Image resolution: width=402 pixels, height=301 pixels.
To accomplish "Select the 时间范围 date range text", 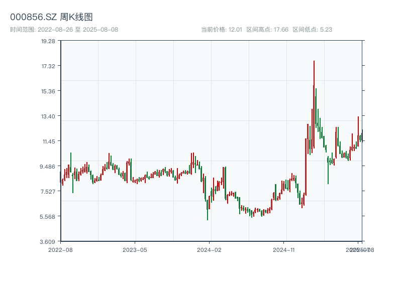I will click(64, 30).
